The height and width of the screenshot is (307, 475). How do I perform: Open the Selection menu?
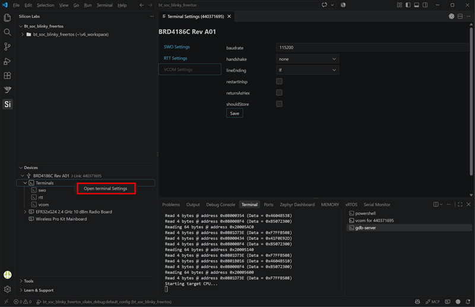point(46,5)
